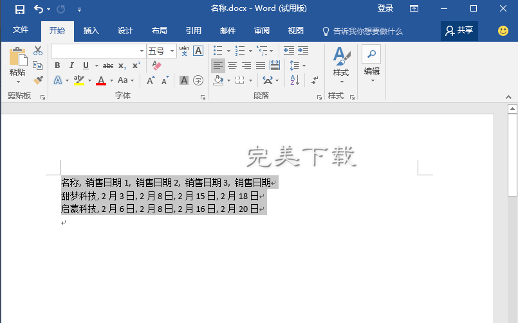Increase font size with grow icon
This screenshot has width=518, height=323.
pos(151,80)
